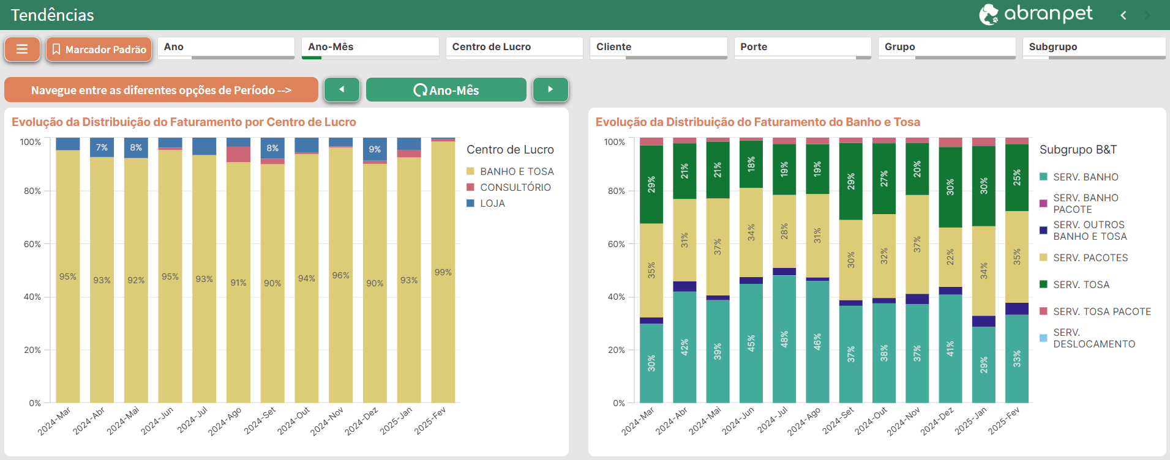This screenshot has width=1170, height=460.
Task: Toggle CONSULTÓRIO in Centro de Lucro legend
Action: click(x=515, y=187)
